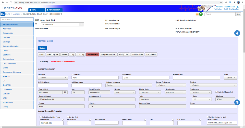Viewport: 245px width, 128px height.
Task: Click the Update button
Action: [x=42, y=48]
